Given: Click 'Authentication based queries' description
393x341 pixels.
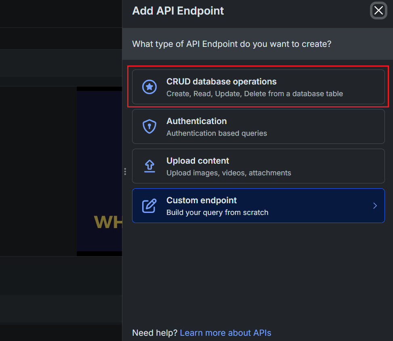Looking at the screenshot, I should [x=216, y=133].
